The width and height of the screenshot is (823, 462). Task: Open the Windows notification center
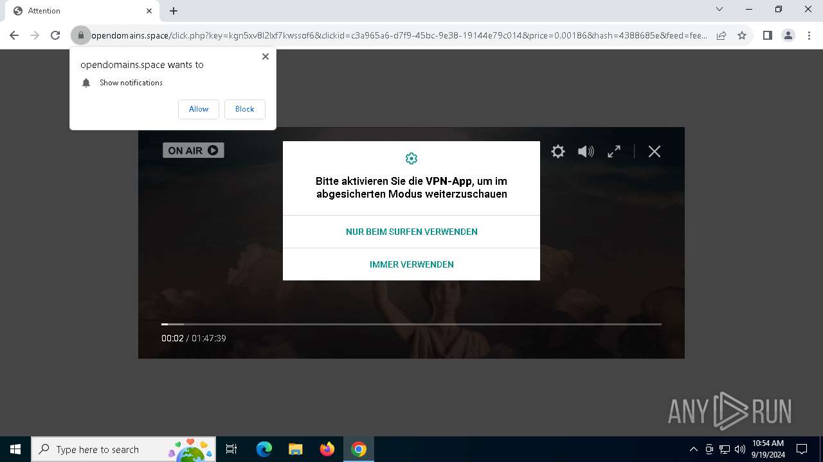click(802, 449)
